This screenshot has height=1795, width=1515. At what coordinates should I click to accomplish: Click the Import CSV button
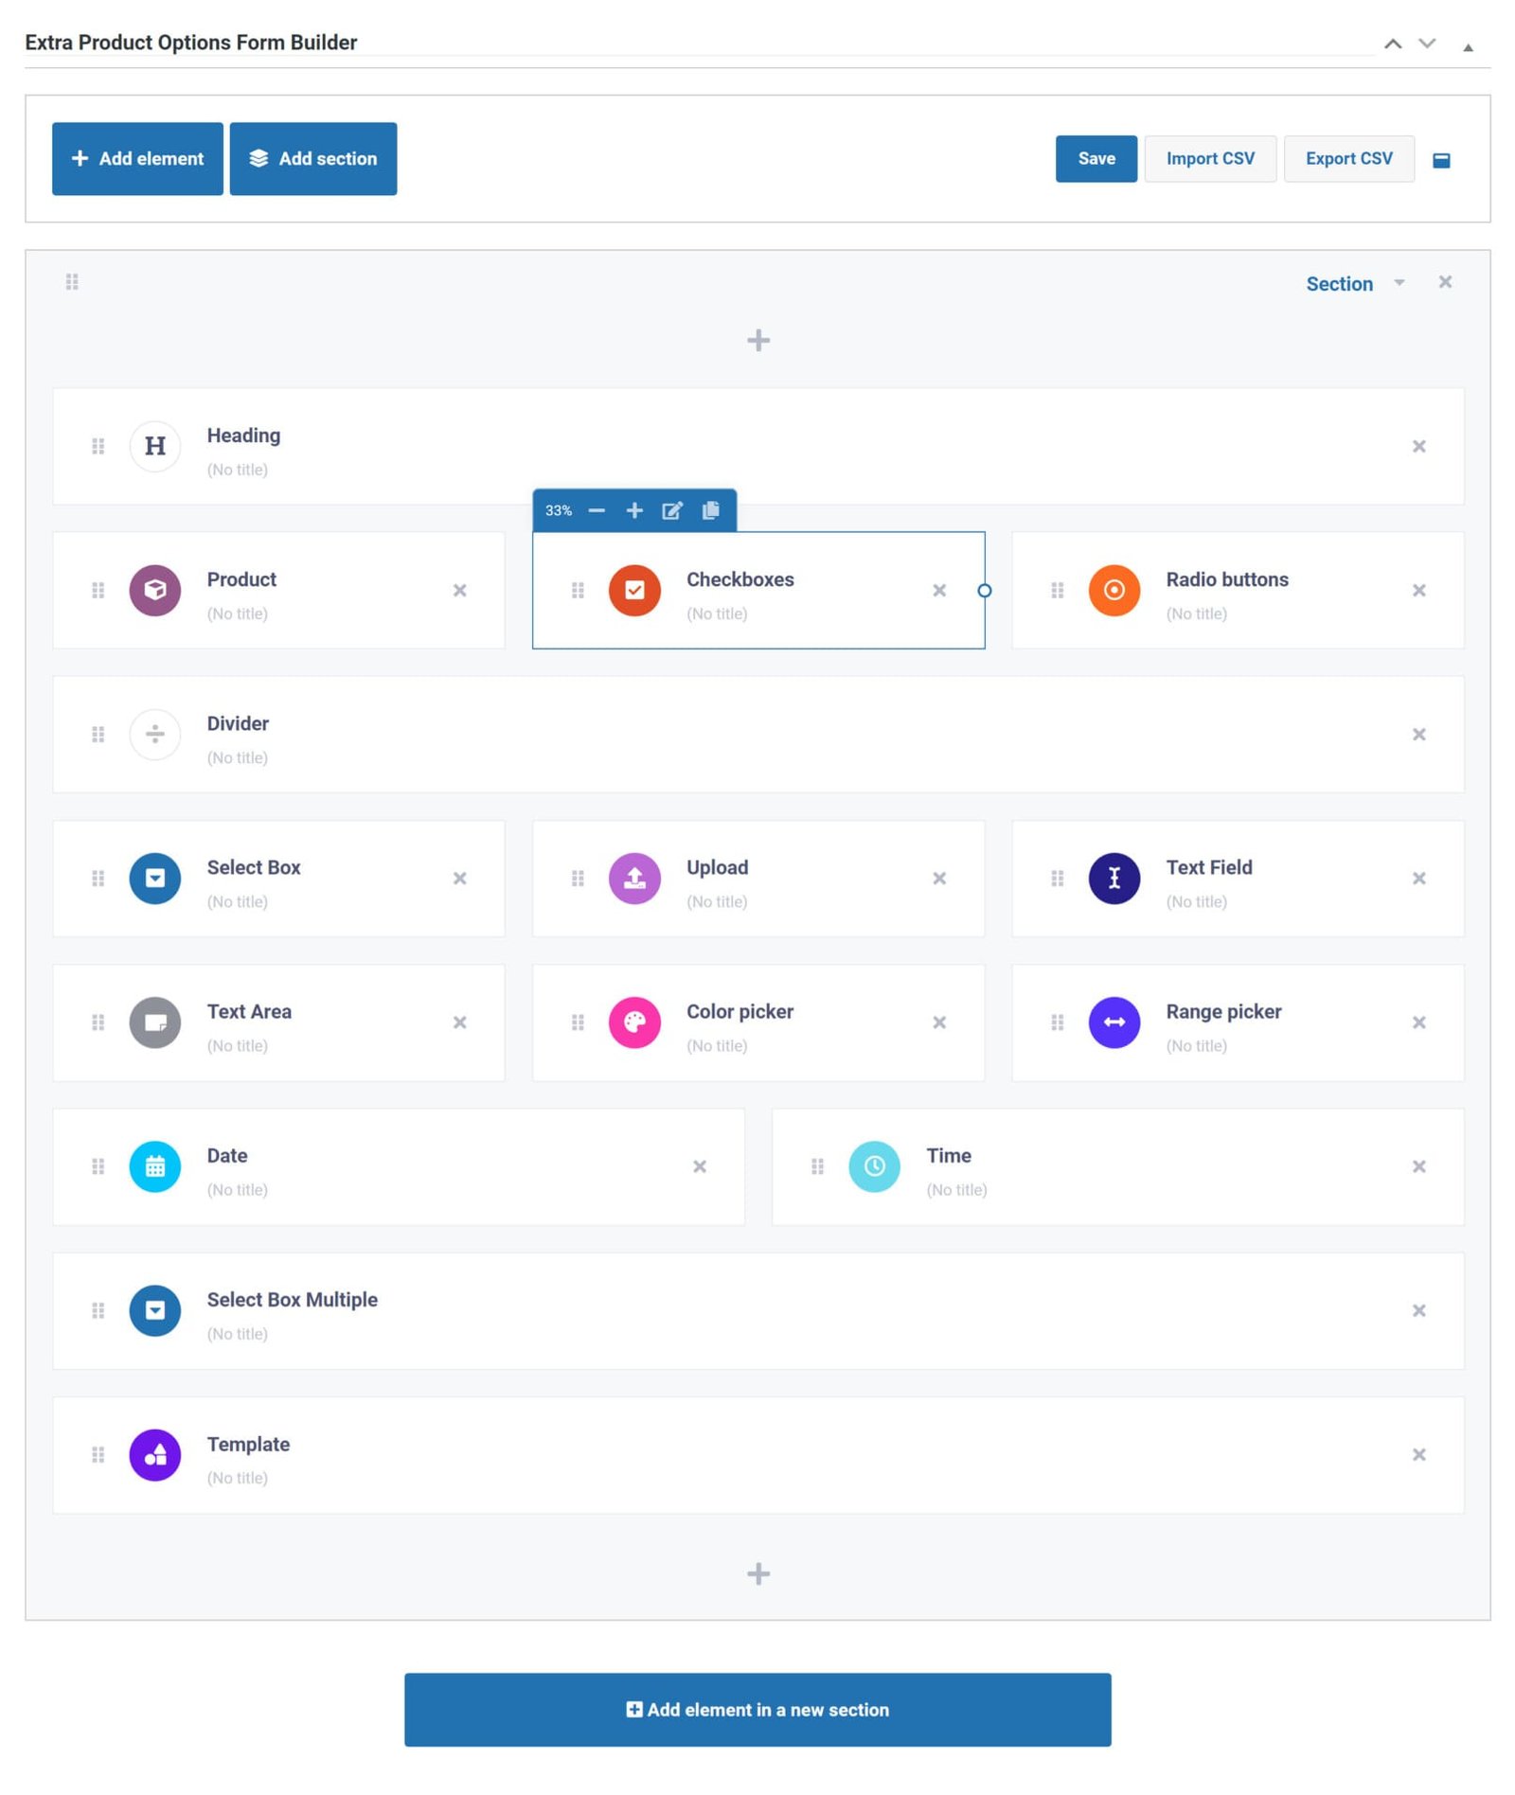point(1210,159)
